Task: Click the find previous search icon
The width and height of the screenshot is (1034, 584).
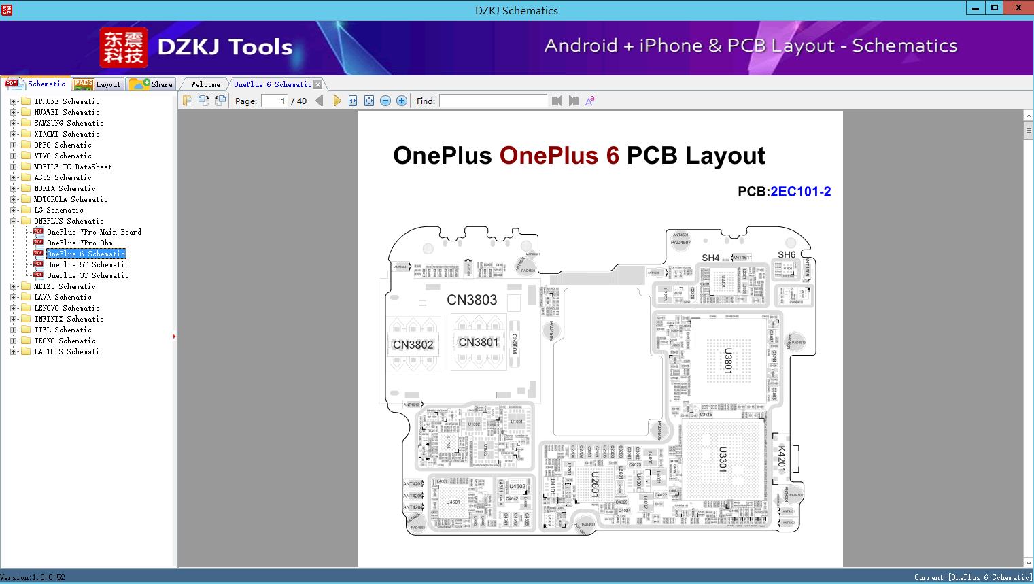Action: [x=556, y=100]
